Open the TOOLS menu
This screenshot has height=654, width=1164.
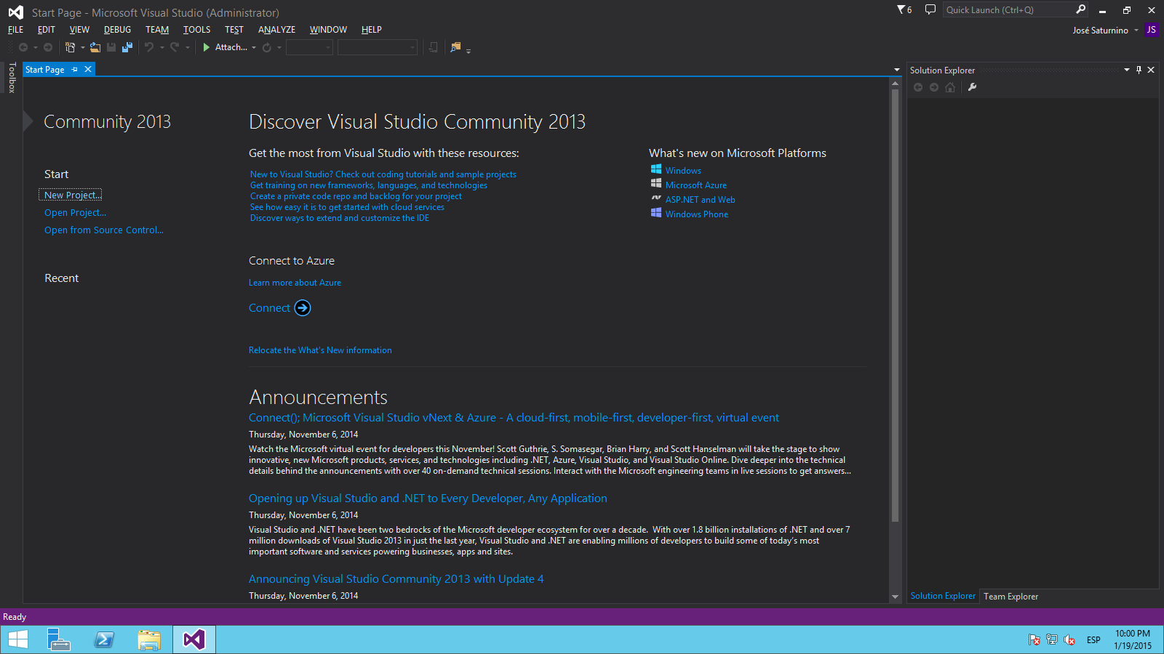pos(196,30)
